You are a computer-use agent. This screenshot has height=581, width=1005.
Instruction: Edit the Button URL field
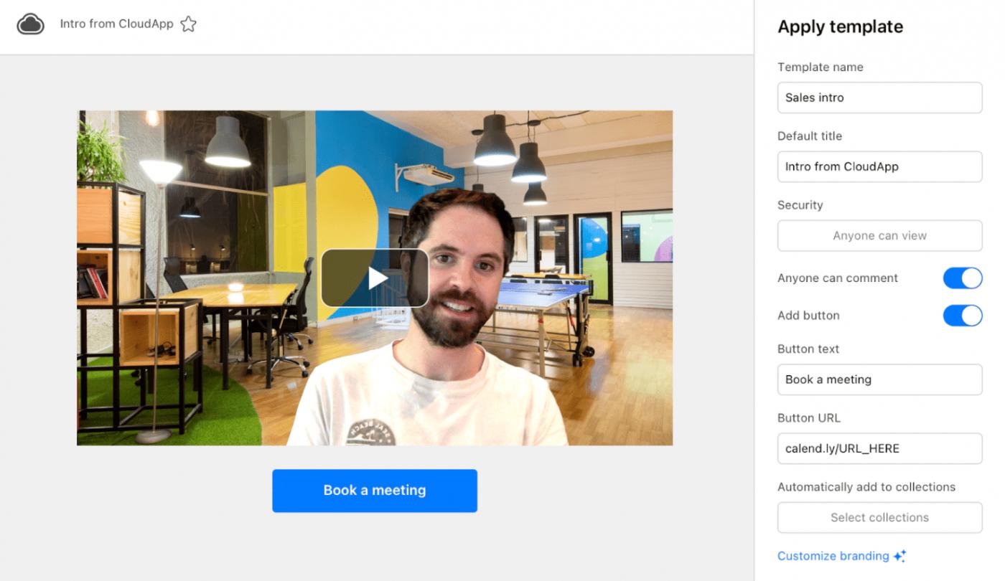point(879,448)
